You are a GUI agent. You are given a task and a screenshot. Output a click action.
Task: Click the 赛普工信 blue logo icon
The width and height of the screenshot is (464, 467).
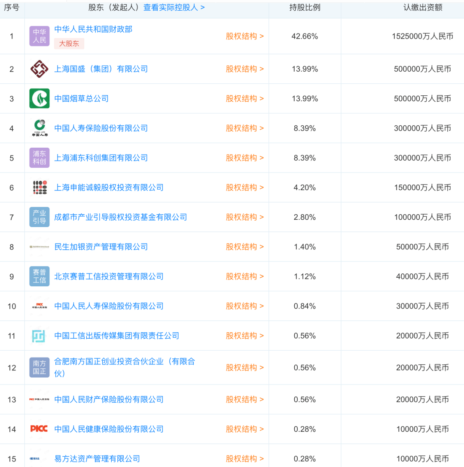click(40, 276)
